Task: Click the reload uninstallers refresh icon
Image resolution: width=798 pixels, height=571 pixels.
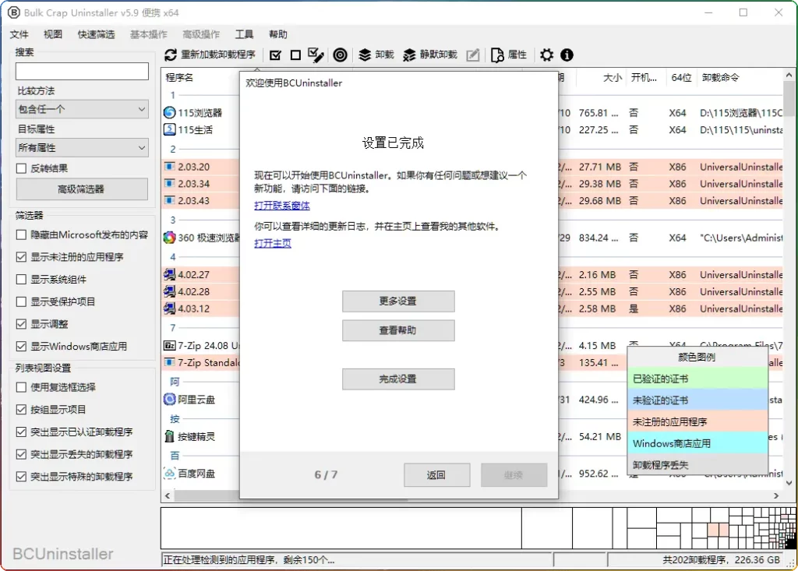Action: coord(171,55)
